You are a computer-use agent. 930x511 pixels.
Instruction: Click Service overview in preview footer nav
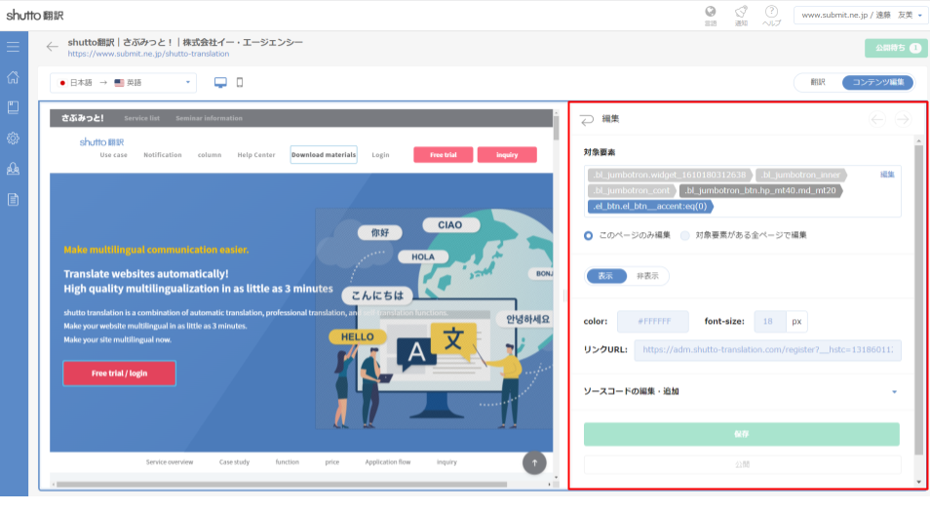(170, 462)
